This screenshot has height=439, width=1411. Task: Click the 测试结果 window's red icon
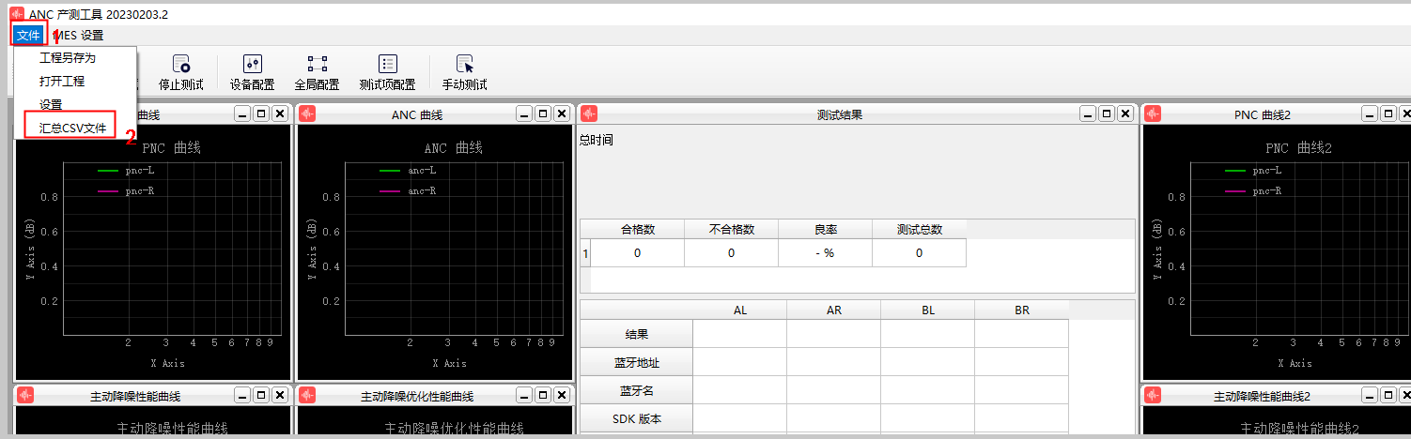[x=589, y=114]
